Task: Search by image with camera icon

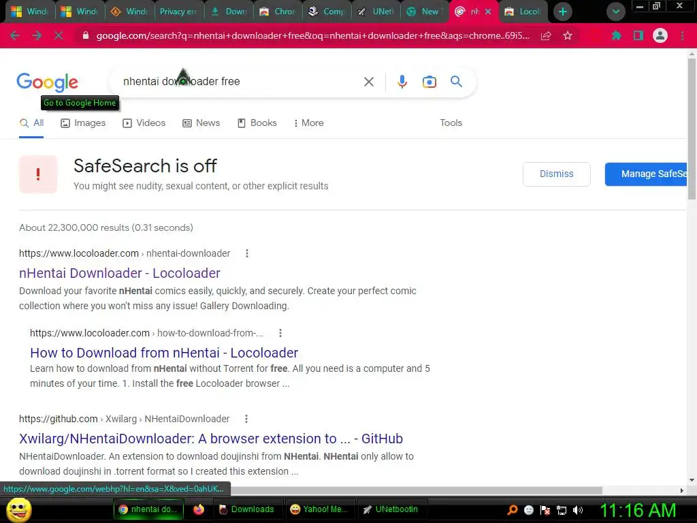Action: [x=429, y=82]
